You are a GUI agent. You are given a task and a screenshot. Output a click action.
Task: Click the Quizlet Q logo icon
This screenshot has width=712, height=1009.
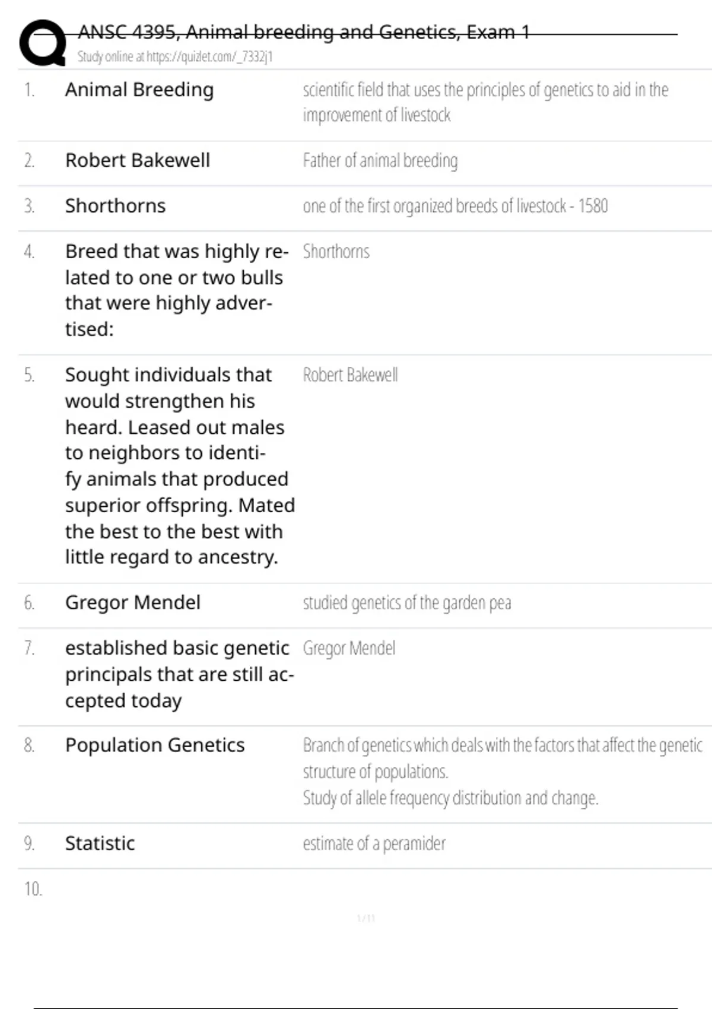(42, 43)
